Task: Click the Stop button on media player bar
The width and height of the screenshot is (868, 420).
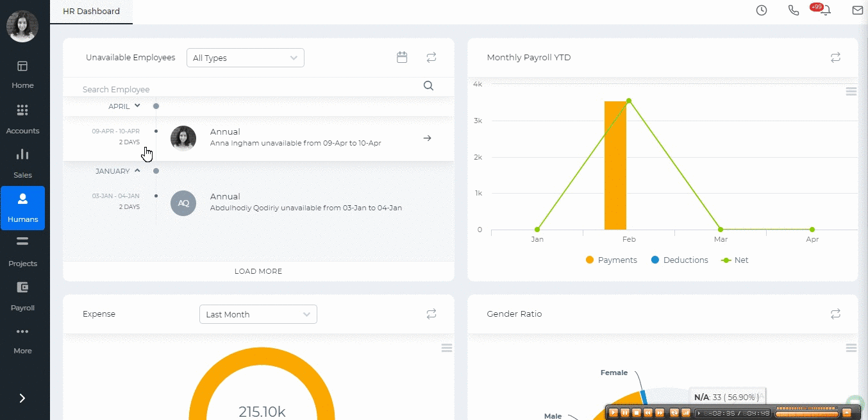Action: [x=637, y=412]
